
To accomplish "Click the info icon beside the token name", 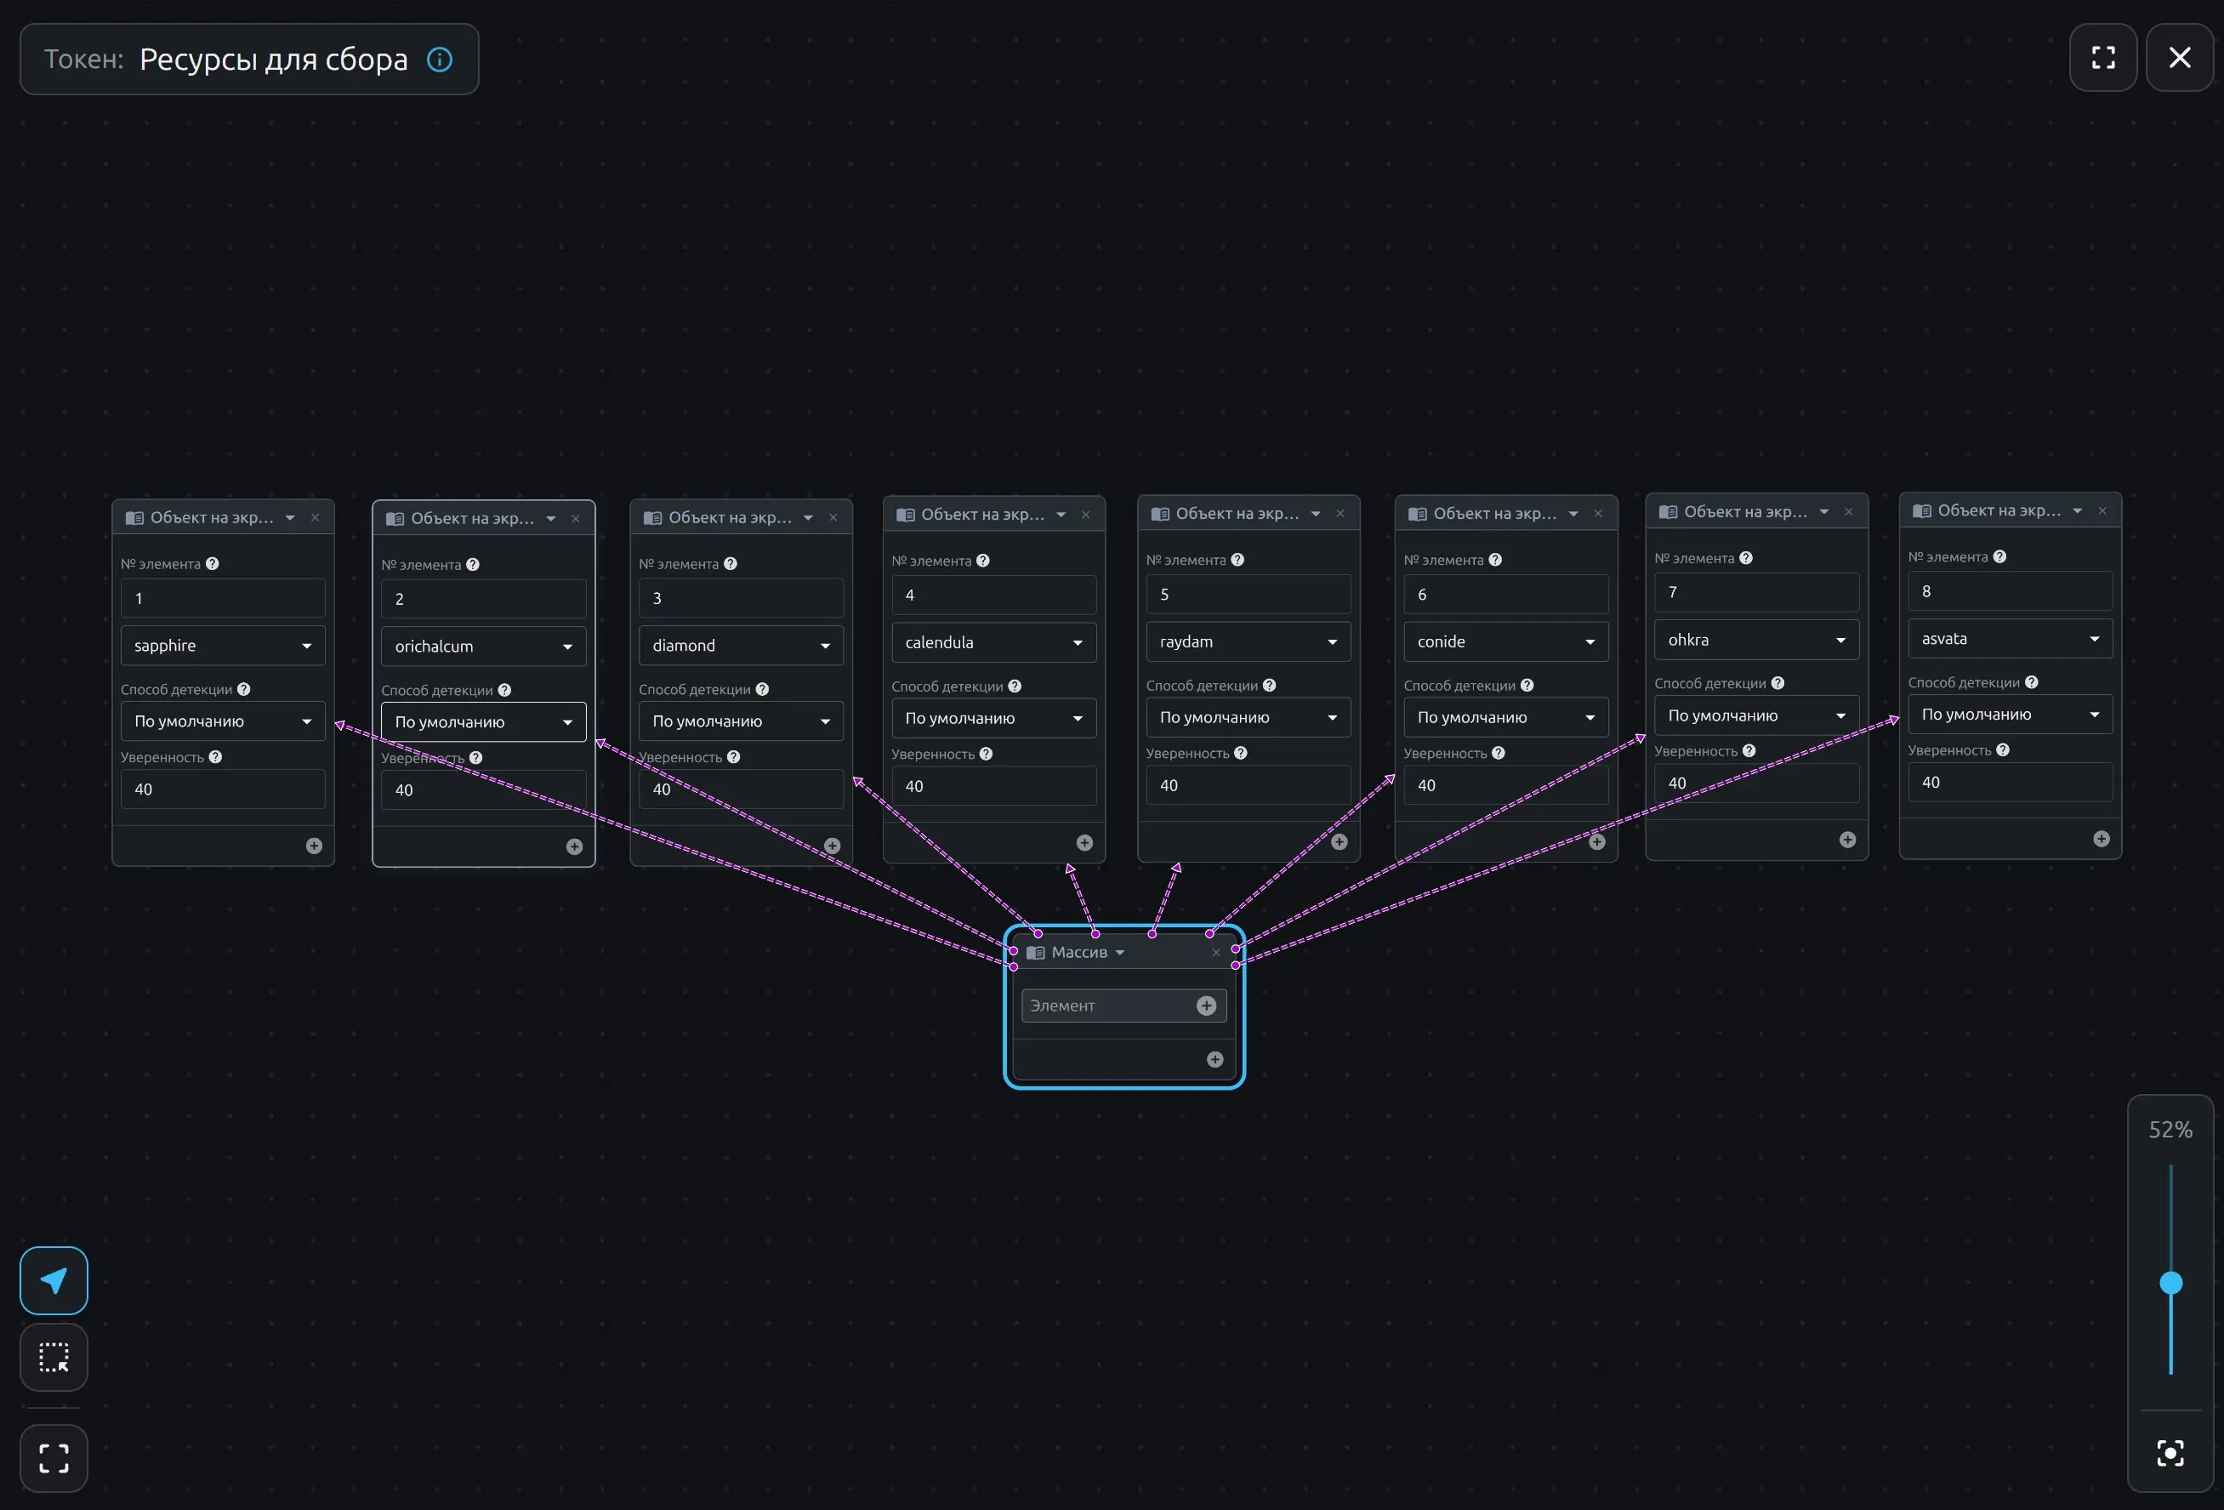I will pyautogui.click(x=439, y=60).
